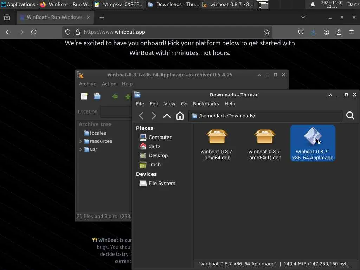Switch to winboat xarchiver taskbar button

228,4
